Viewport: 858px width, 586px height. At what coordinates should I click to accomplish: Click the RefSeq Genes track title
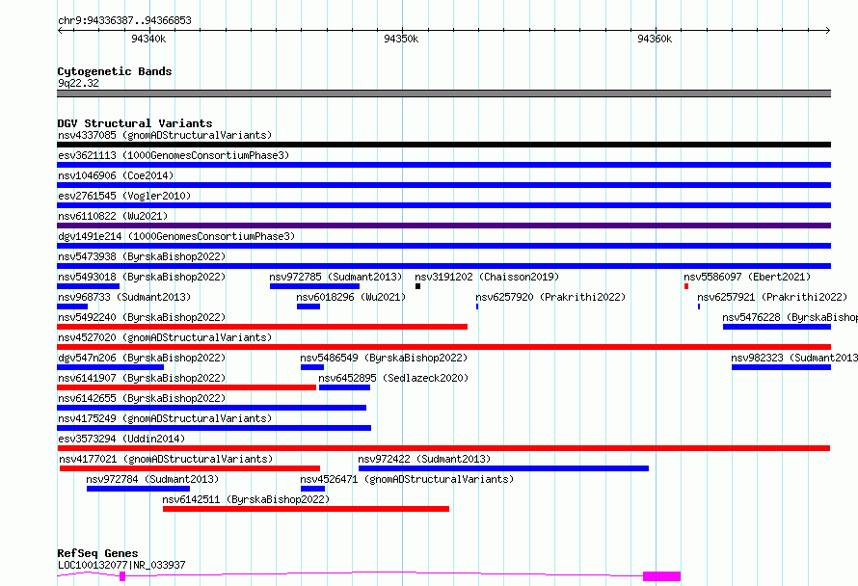click(97, 553)
